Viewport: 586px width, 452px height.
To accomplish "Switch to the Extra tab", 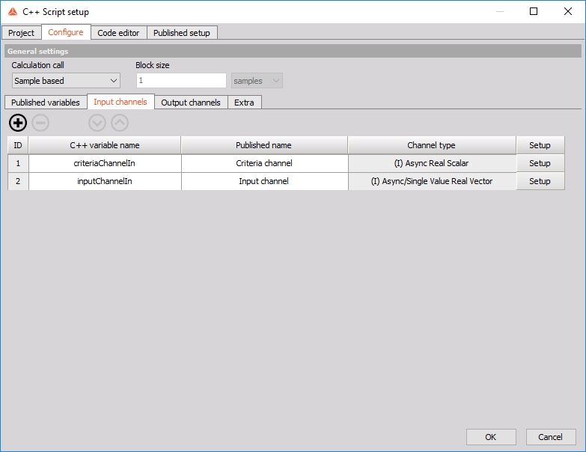I will point(244,103).
